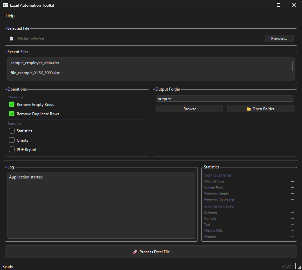Click the Cleaning section label in Operations
Viewport: 302px width, 270px height.
click(x=15, y=97)
